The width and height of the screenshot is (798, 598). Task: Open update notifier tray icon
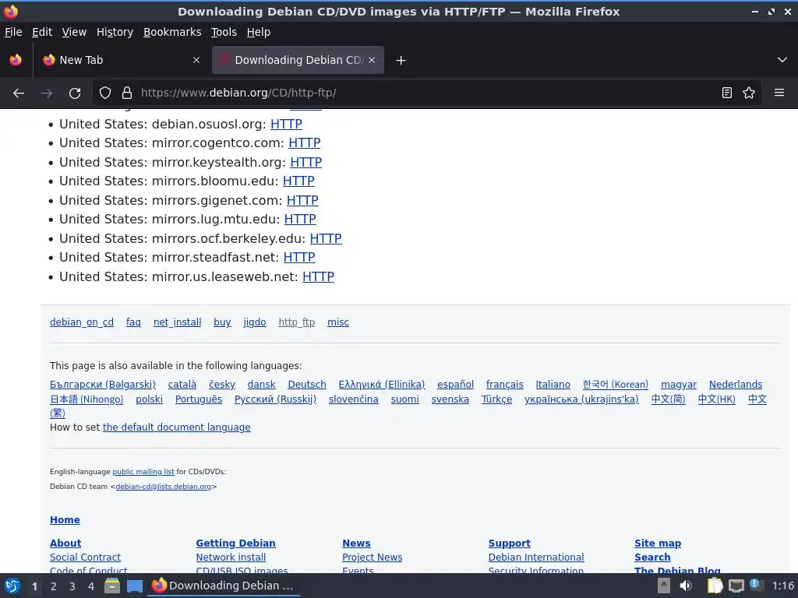click(x=756, y=585)
